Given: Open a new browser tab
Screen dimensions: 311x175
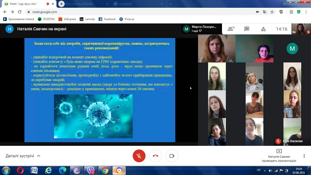Looking at the screenshot, I should (61, 4).
